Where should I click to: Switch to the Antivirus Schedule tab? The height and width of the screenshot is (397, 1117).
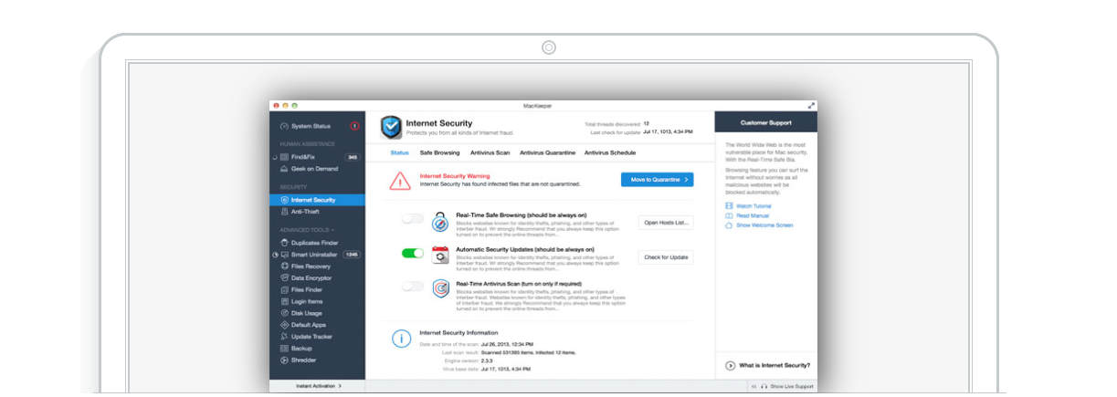pyautogui.click(x=610, y=152)
